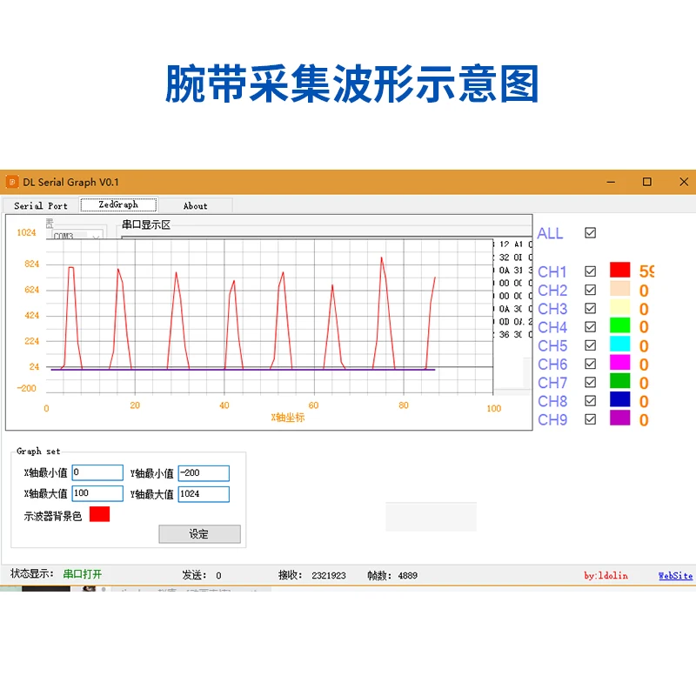Click the 串口打开 status text
Viewport: 696px width, 696px height.
(x=83, y=574)
